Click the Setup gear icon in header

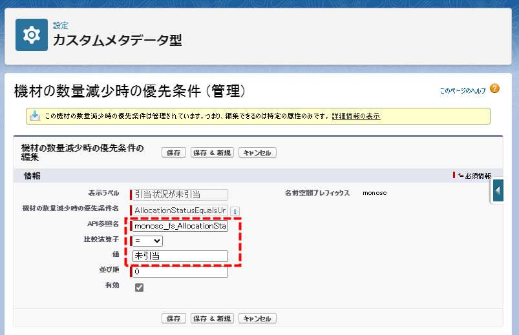click(x=31, y=36)
